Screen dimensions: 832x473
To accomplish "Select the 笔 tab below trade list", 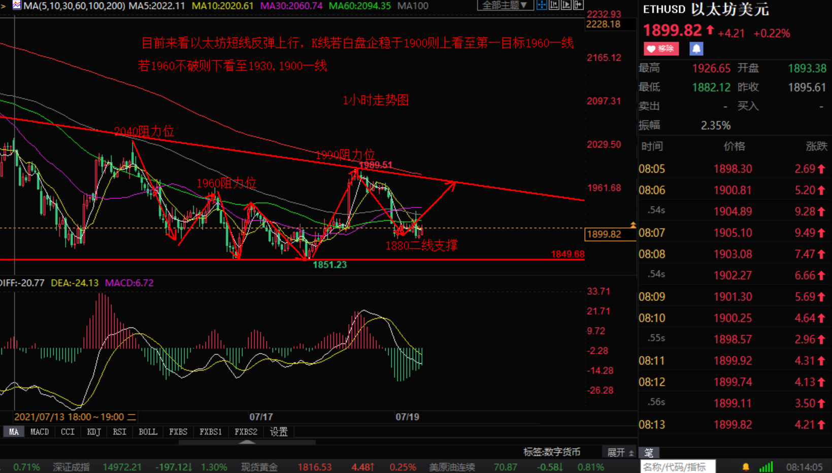I will [649, 452].
